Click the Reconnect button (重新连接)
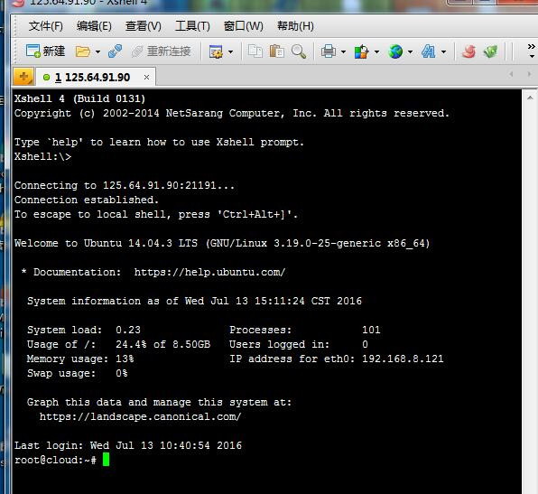 (x=162, y=51)
